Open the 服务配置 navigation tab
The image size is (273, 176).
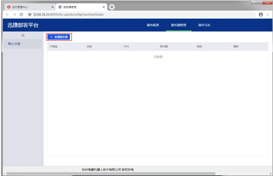153,25
